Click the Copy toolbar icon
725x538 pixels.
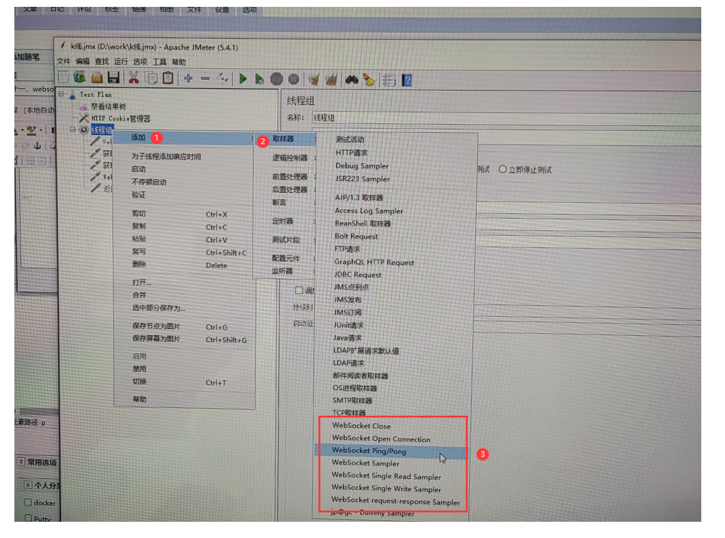(x=150, y=78)
